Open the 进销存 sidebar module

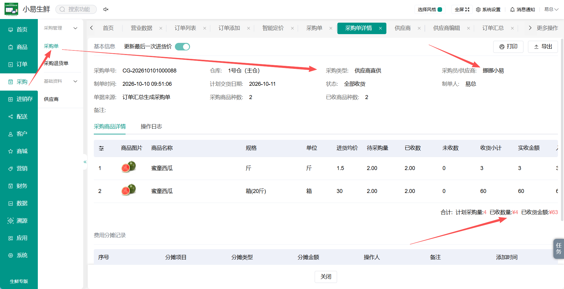19,99
